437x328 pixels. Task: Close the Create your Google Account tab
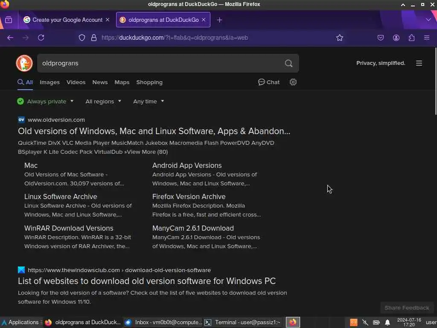pos(108,20)
